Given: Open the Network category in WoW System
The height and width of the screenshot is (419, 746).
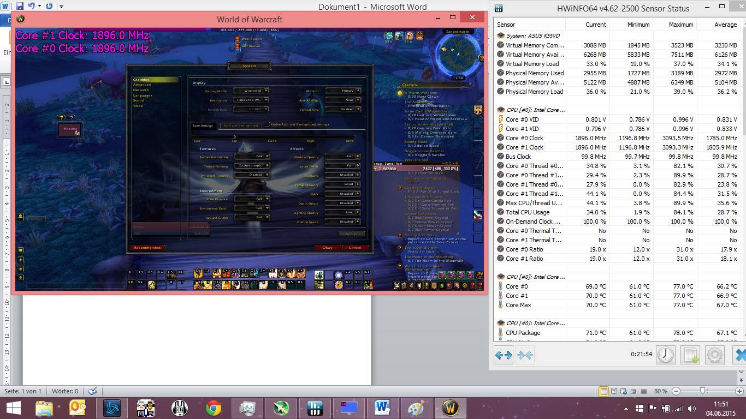Looking at the screenshot, I should pos(141,90).
